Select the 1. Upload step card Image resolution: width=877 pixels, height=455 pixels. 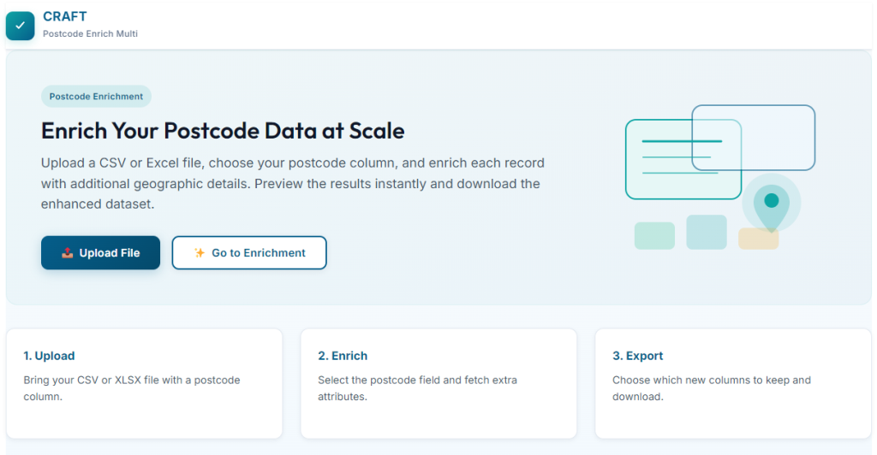point(144,383)
